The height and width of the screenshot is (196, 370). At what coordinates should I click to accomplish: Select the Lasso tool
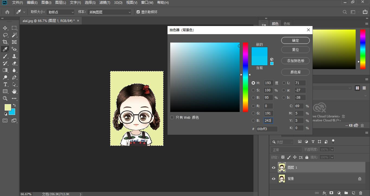point(5,35)
